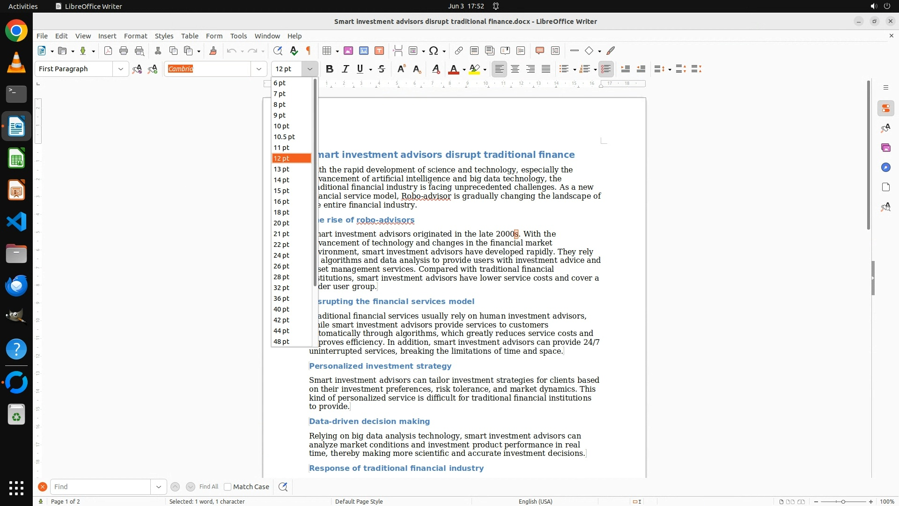Click the Bold formatting icon
This screenshot has width=899, height=506.
pyautogui.click(x=330, y=69)
